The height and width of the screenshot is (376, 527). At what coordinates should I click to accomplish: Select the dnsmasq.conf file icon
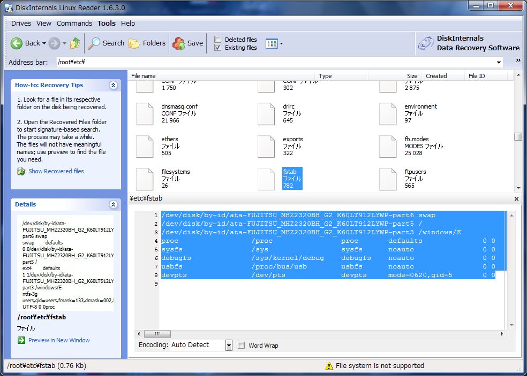(x=145, y=114)
